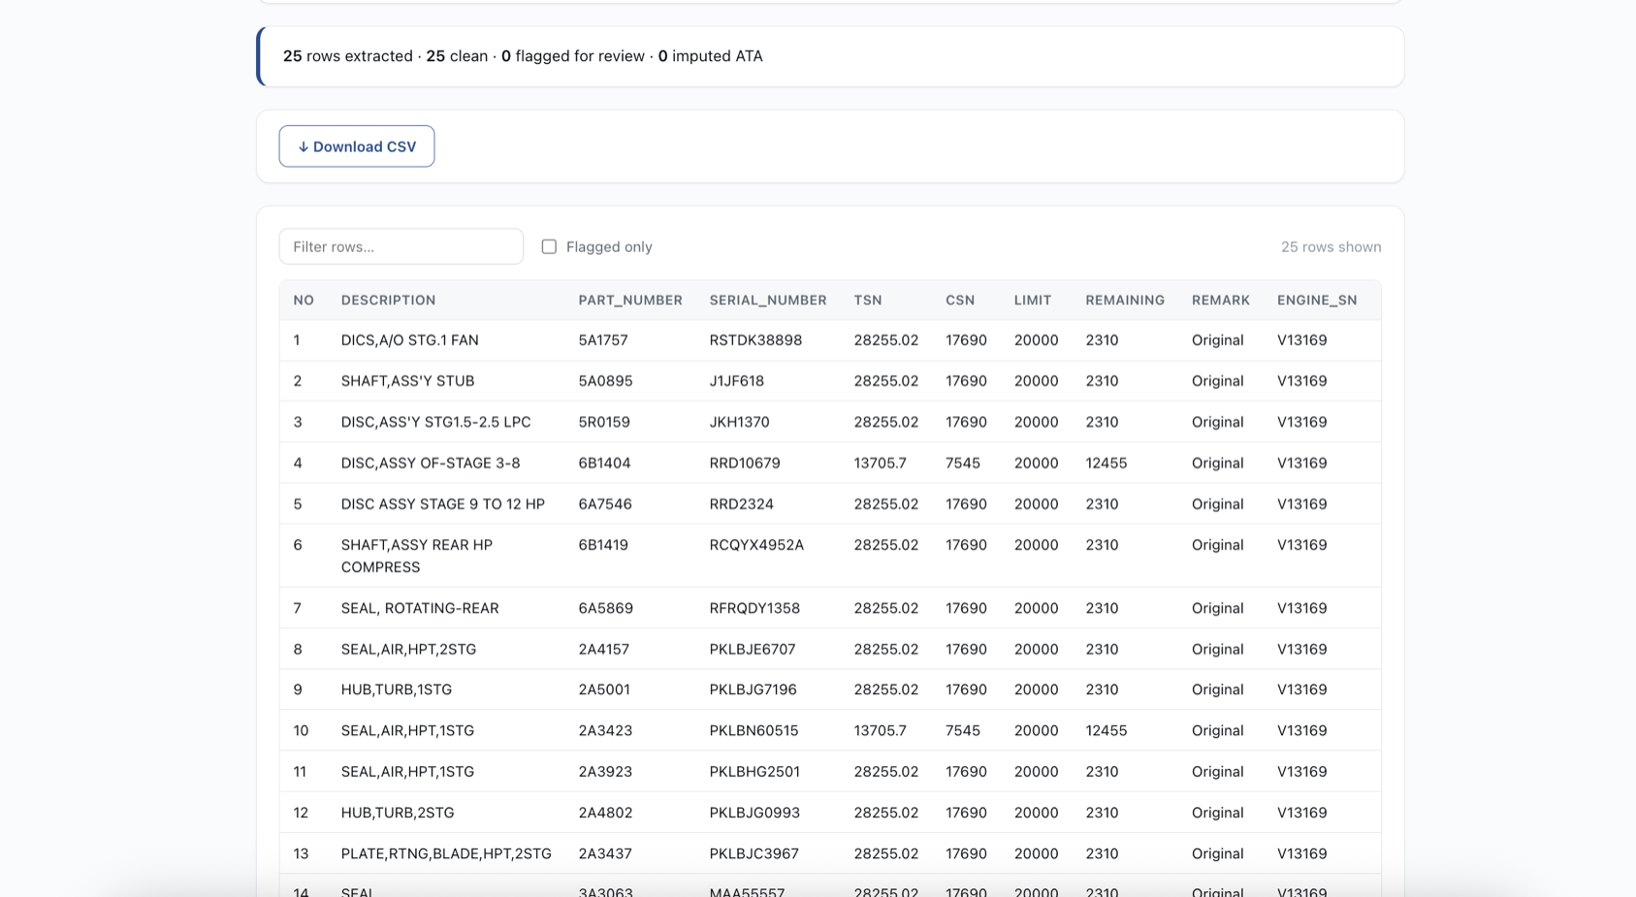The width and height of the screenshot is (1636, 897).
Task: Click the REMAINING column header
Action: pos(1125,301)
